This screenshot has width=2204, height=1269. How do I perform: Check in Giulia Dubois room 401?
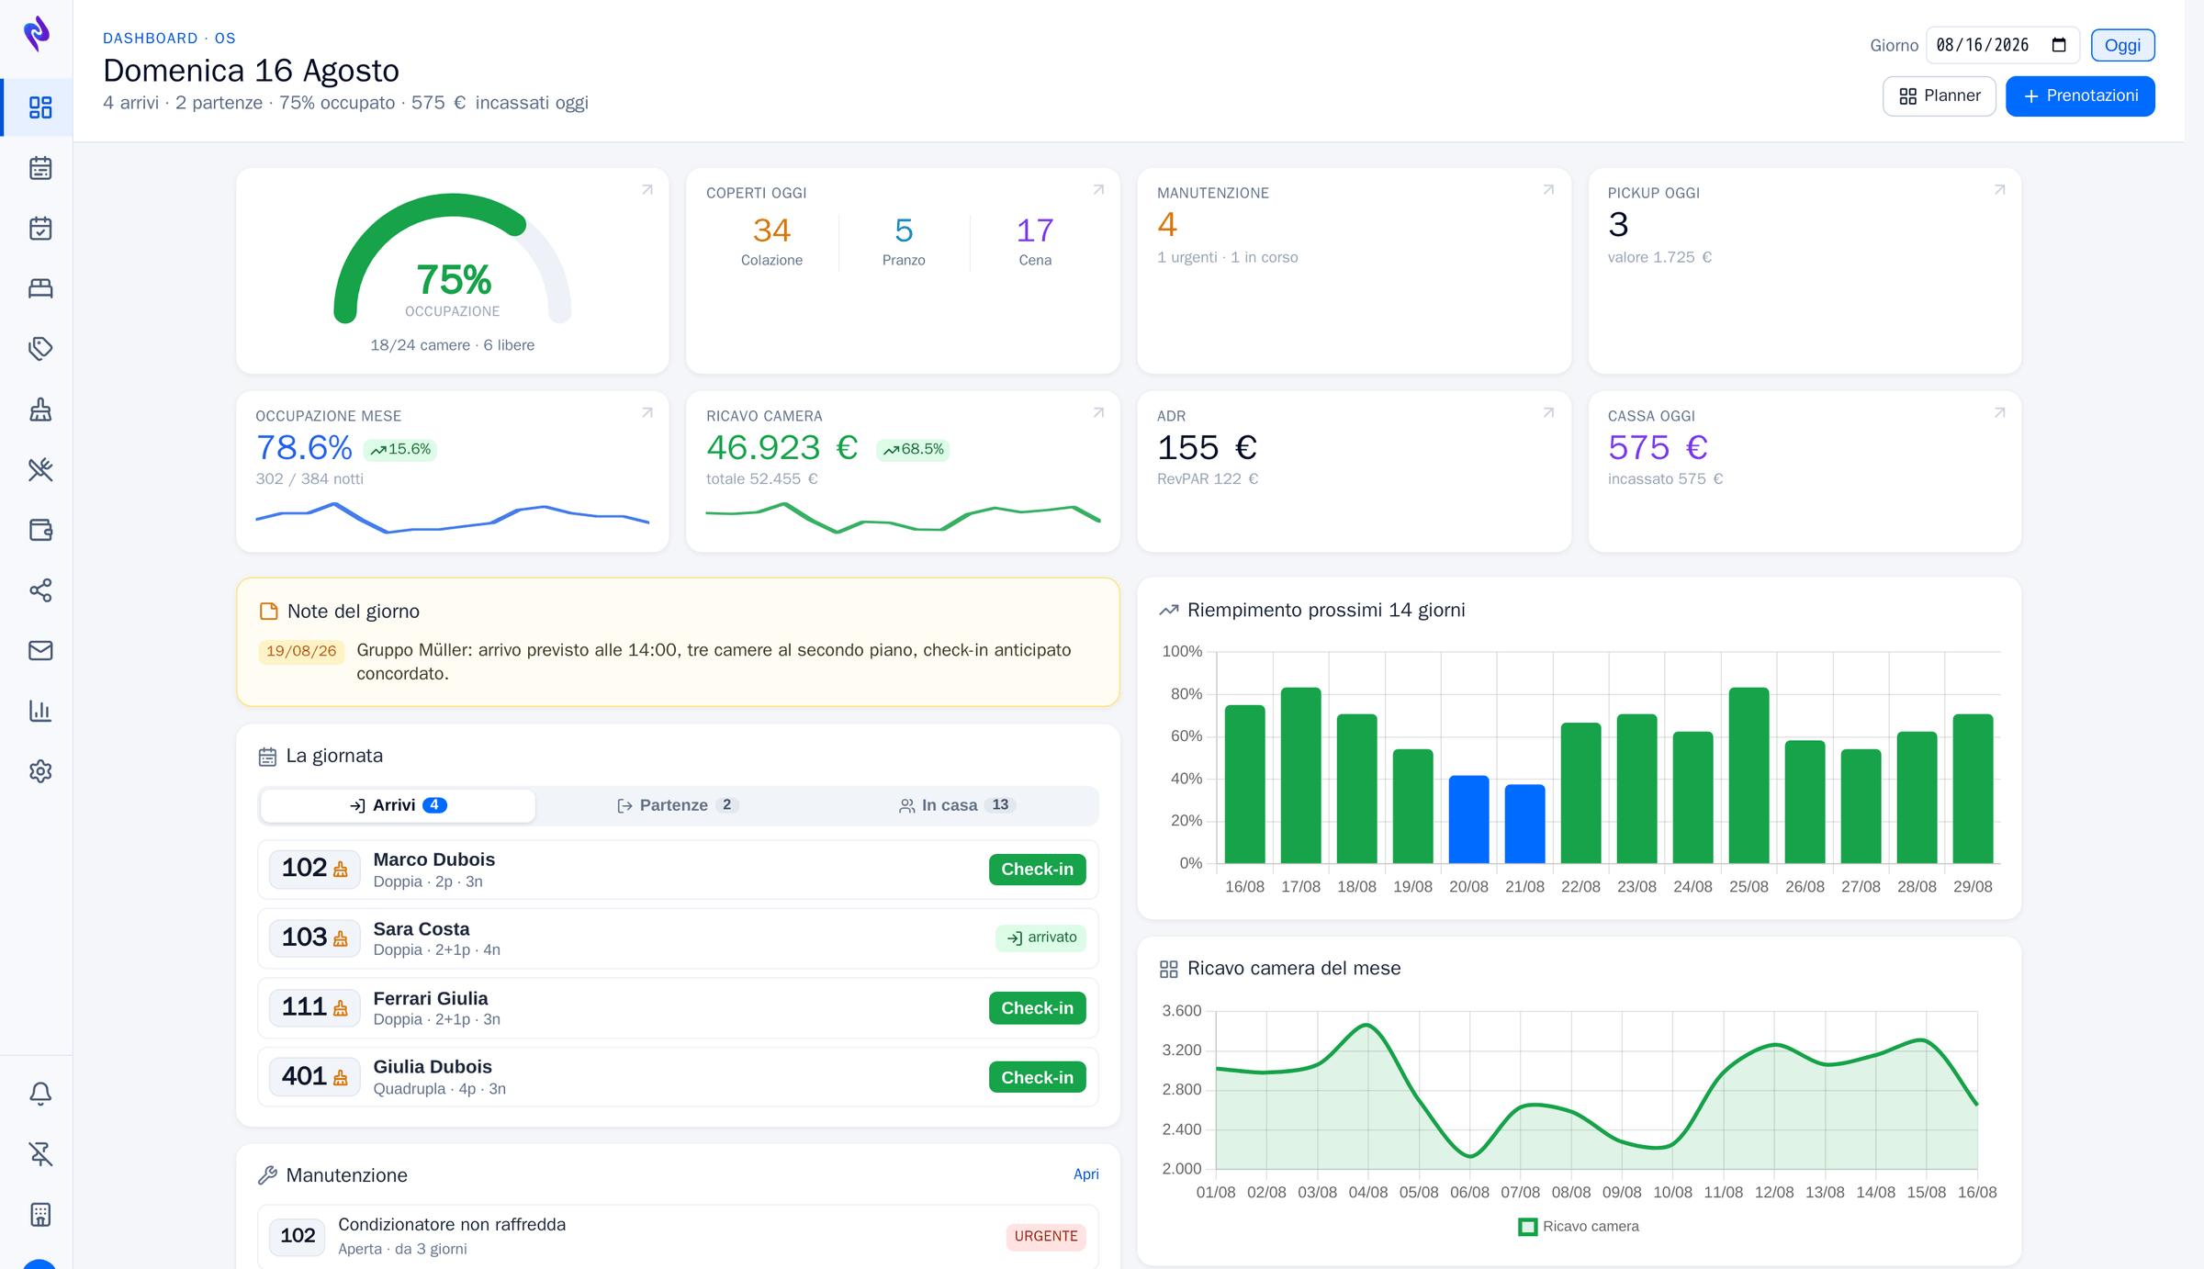pyautogui.click(x=1037, y=1078)
